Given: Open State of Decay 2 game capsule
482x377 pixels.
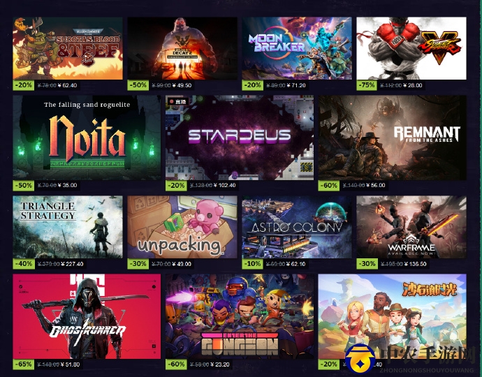Looking at the screenshot, I should coord(182,48).
